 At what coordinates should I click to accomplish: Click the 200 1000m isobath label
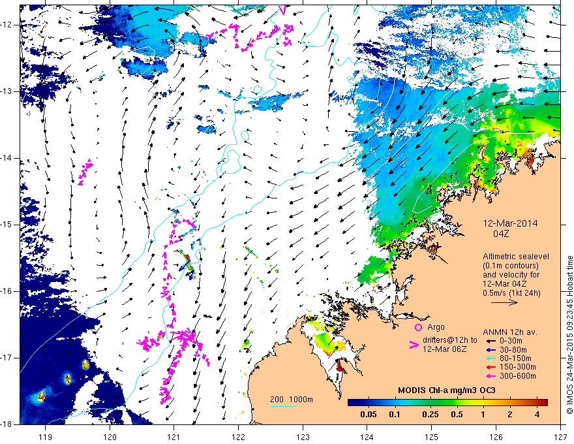292,400
